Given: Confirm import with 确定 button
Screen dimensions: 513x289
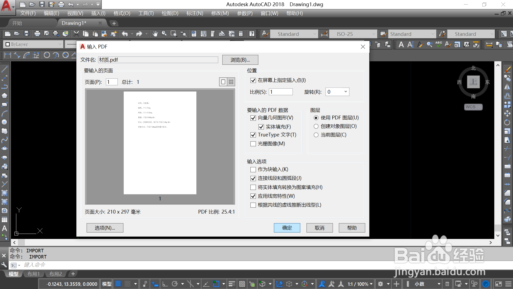Looking at the screenshot, I should [x=287, y=228].
